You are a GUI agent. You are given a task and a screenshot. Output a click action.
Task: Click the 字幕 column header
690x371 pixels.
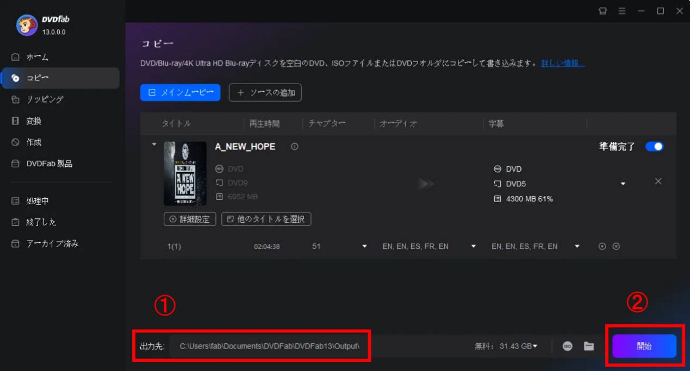click(x=496, y=124)
